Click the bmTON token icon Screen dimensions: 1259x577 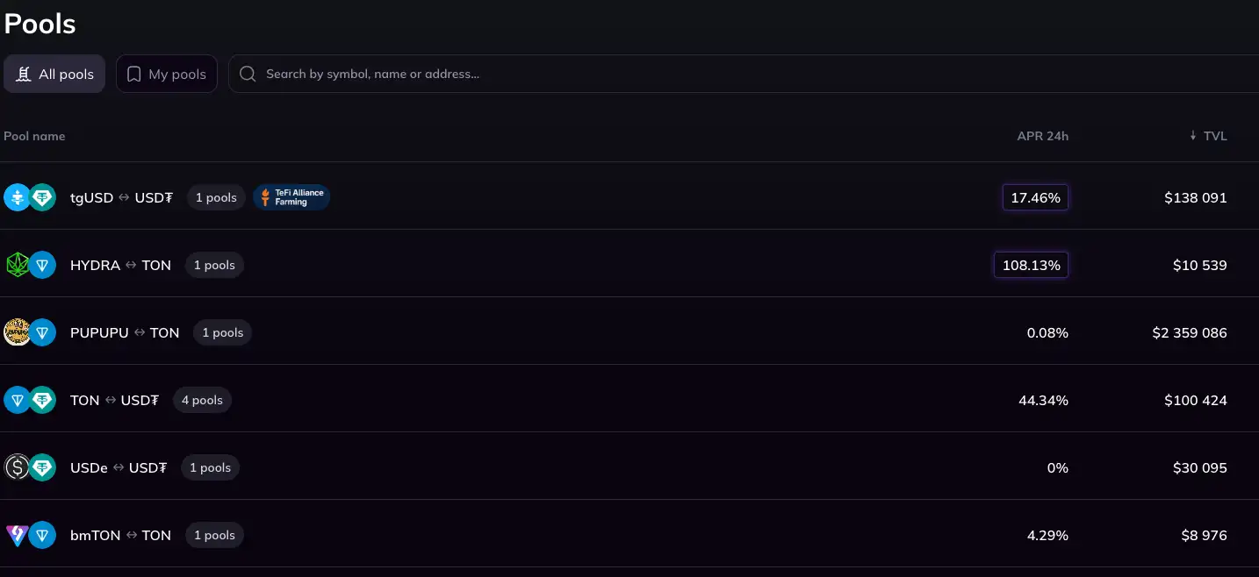point(17,535)
